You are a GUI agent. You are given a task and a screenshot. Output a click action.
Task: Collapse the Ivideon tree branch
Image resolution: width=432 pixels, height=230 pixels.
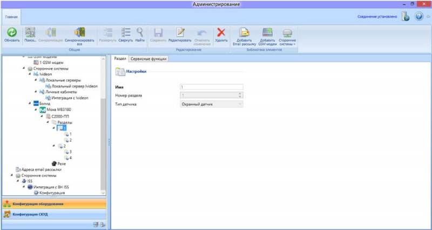pos(30,75)
